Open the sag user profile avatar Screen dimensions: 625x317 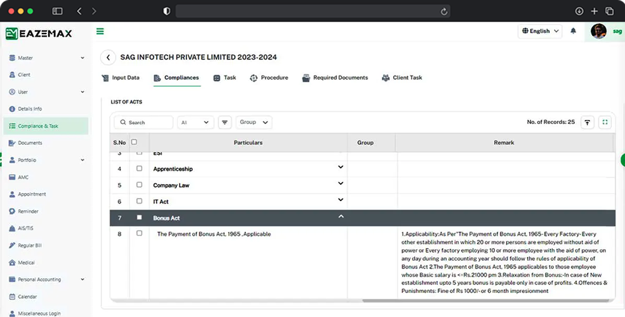pyautogui.click(x=598, y=31)
